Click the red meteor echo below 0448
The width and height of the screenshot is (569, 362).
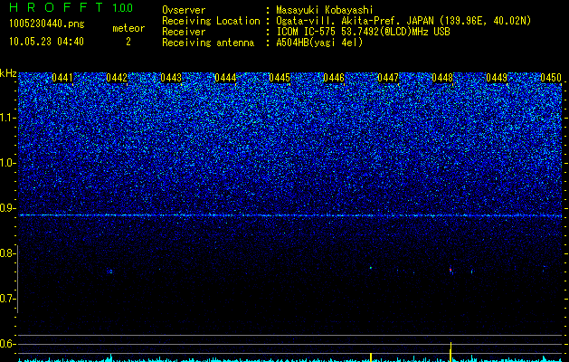coord(450,271)
